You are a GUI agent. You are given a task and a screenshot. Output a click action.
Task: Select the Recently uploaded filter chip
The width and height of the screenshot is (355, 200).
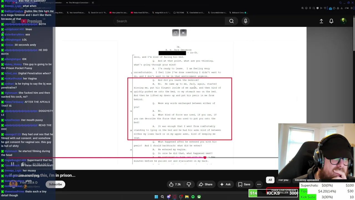307,180
